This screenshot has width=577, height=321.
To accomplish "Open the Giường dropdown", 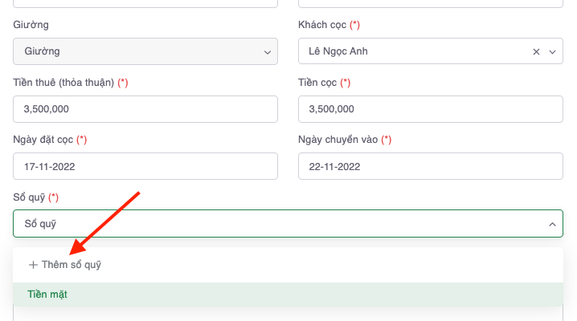I will (145, 52).
